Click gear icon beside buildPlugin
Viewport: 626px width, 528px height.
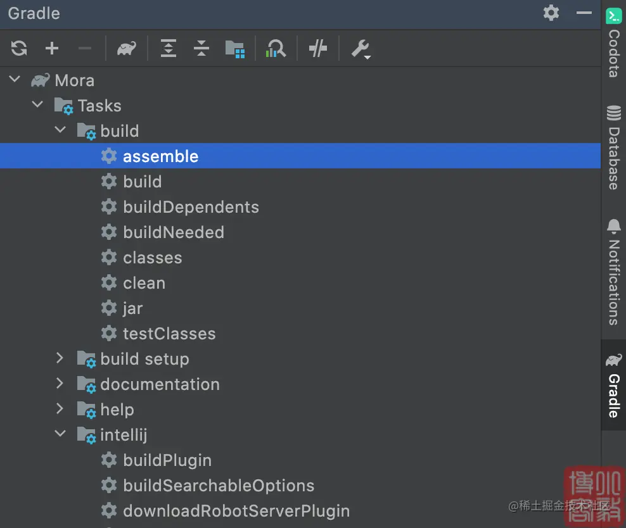pyautogui.click(x=108, y=460)
